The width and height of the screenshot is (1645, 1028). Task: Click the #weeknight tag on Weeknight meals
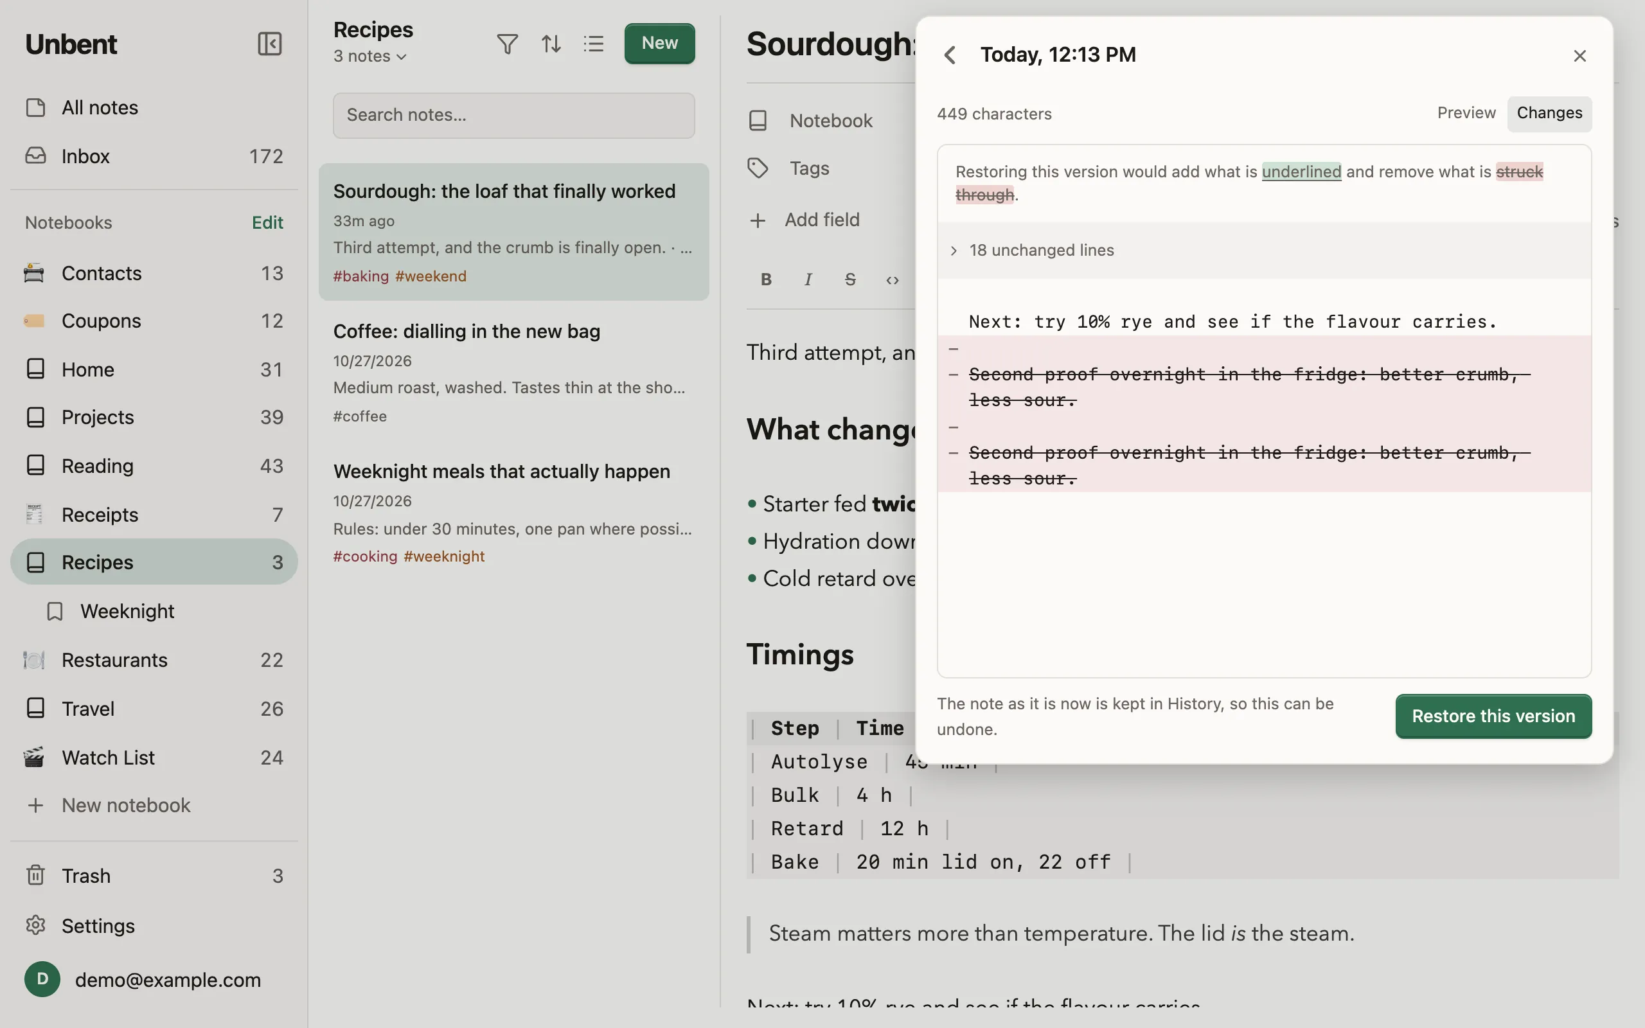(444, 556)
